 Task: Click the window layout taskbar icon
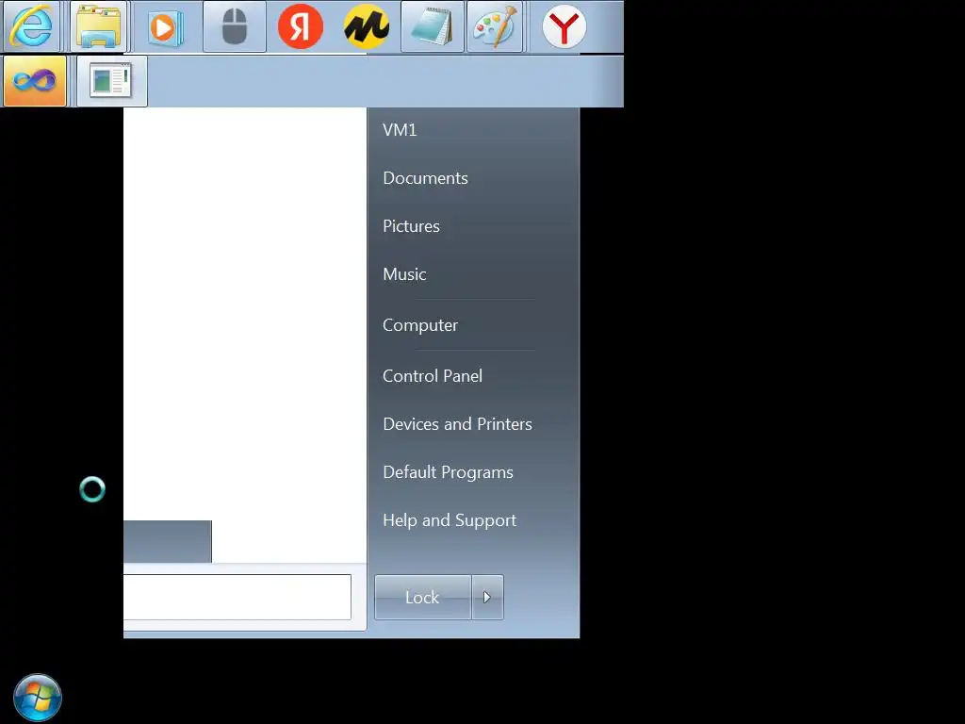pyautogui.click(x=111, y=81)
